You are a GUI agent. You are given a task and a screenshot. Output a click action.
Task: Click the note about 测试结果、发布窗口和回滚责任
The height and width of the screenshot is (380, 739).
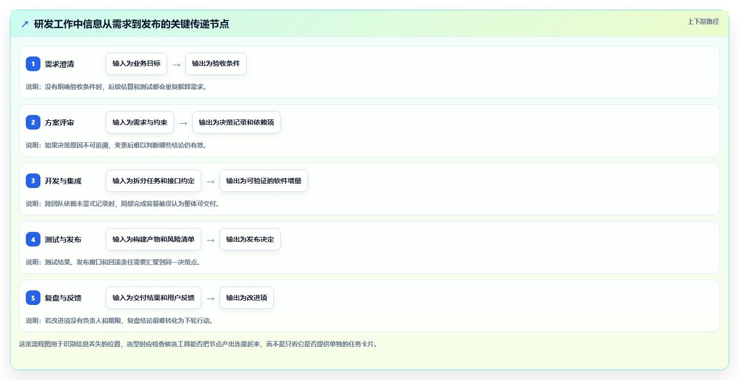tap(113, 262)
